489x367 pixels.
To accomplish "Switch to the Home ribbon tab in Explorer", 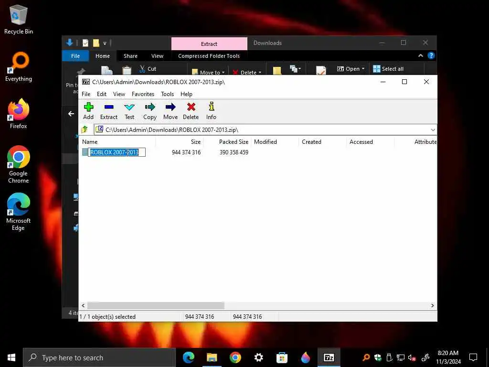I will [x=103, y=56].
